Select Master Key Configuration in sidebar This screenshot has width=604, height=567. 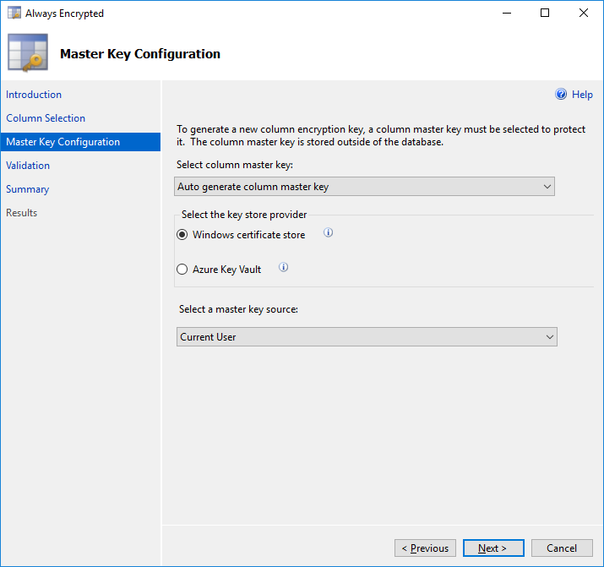pyautogui.click(x=63, y=142)
